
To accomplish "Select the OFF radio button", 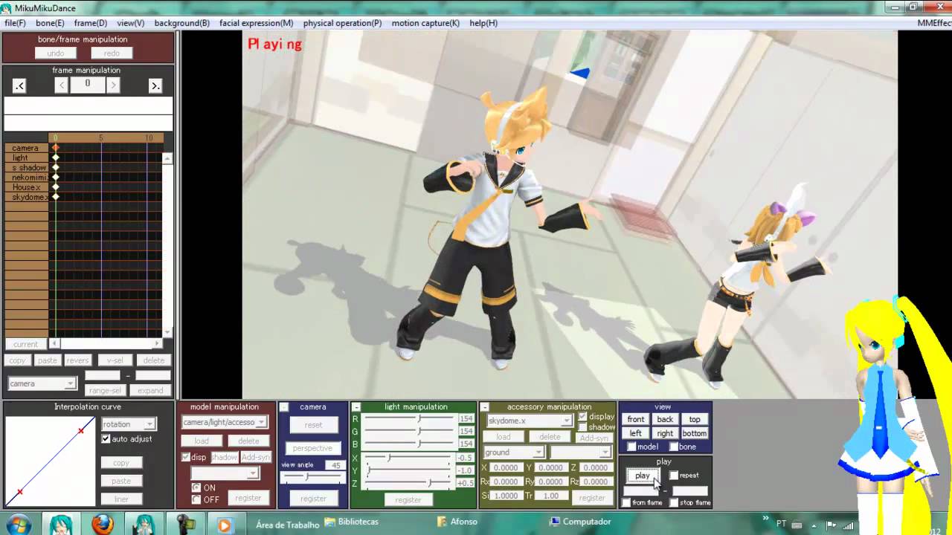I will pyautogui.click(x=196, y=499).
